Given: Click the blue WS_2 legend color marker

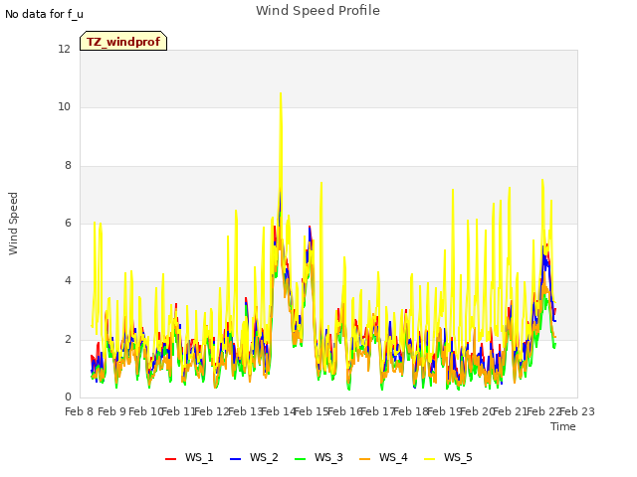Looking at the screenshot, I should click(x=235, y=459).
